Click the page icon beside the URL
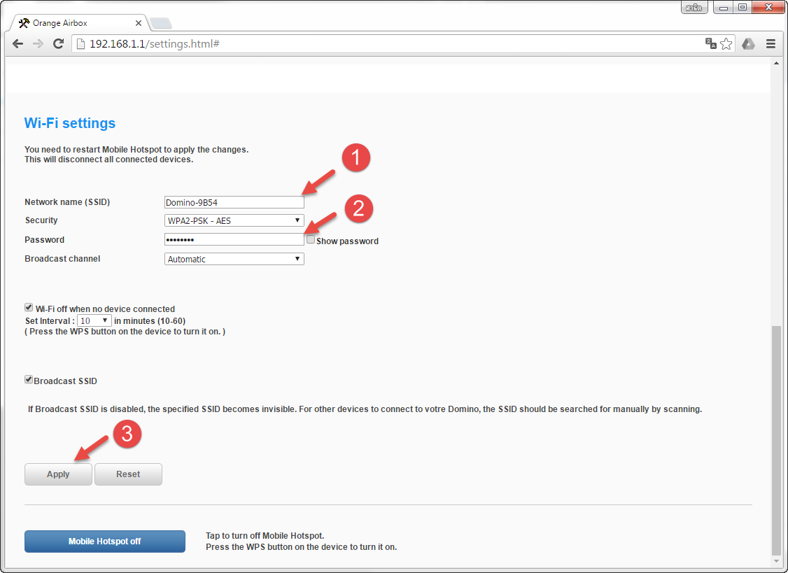 coord(80,44)
